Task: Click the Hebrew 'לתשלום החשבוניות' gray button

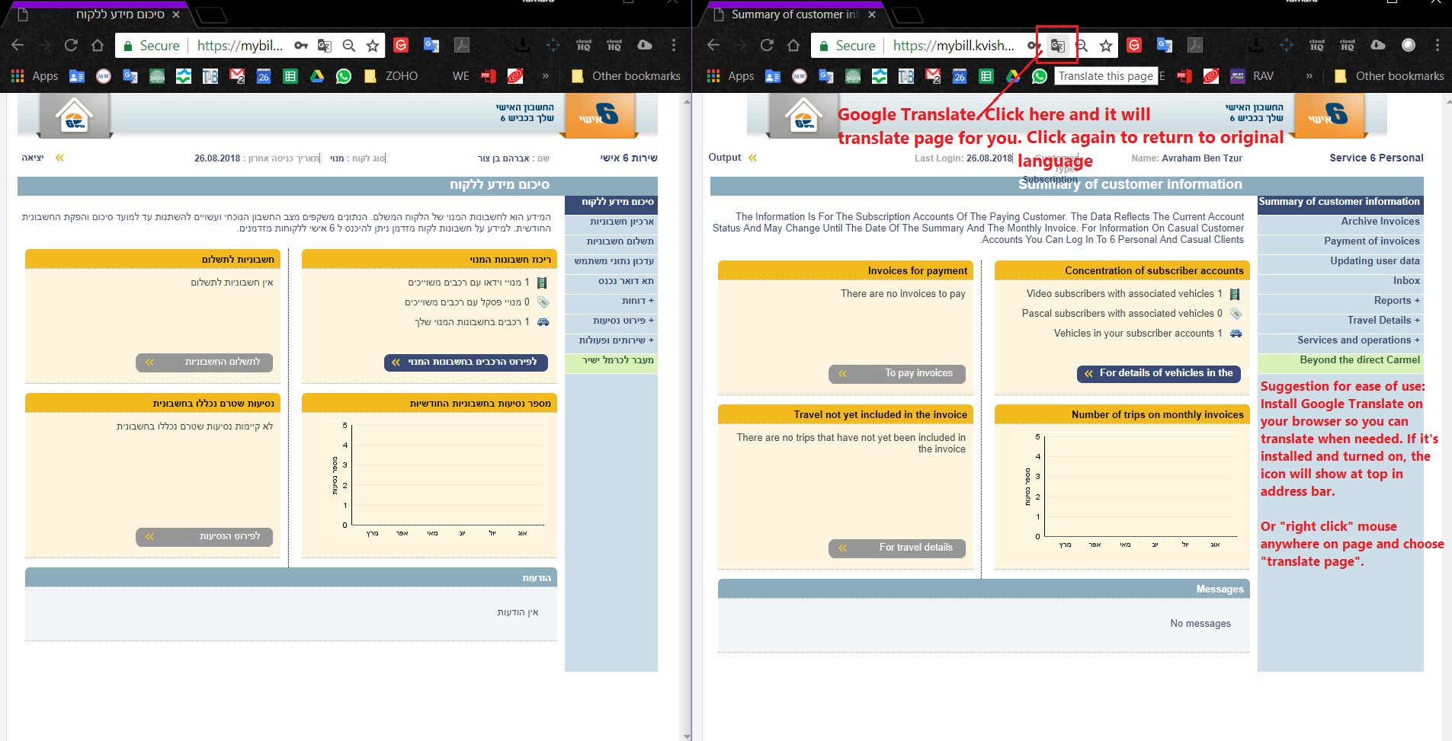Action: coord(204,363)
